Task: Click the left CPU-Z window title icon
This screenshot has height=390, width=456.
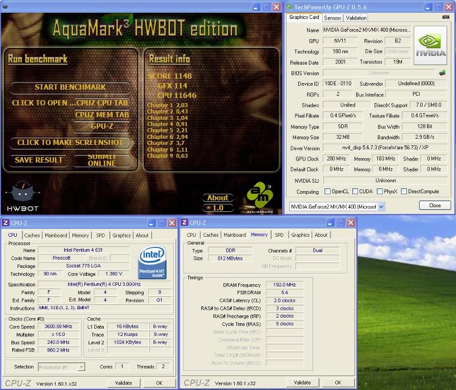Action: point(6,223)
